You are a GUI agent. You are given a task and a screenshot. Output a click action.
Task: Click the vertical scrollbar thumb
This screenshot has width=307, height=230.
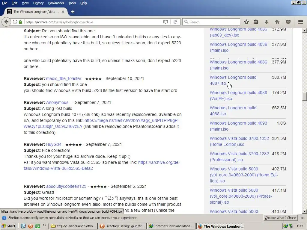305,96
